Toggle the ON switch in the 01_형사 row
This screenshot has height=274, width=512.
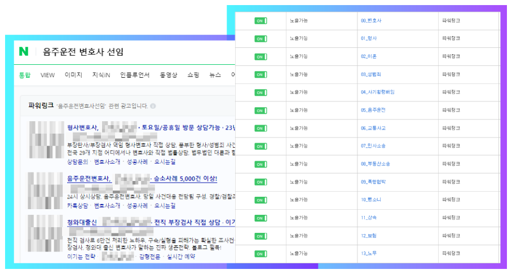[x=261, y=39]
